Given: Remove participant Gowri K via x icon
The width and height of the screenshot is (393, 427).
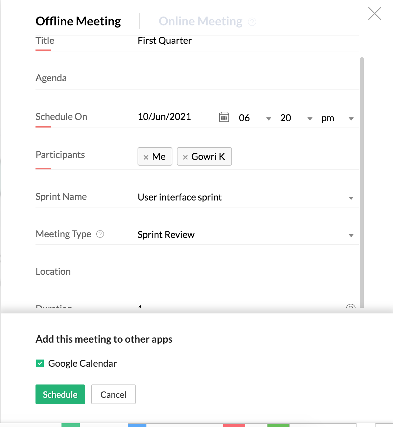Looking at the screenshot, I should click(x=185, y=157).
